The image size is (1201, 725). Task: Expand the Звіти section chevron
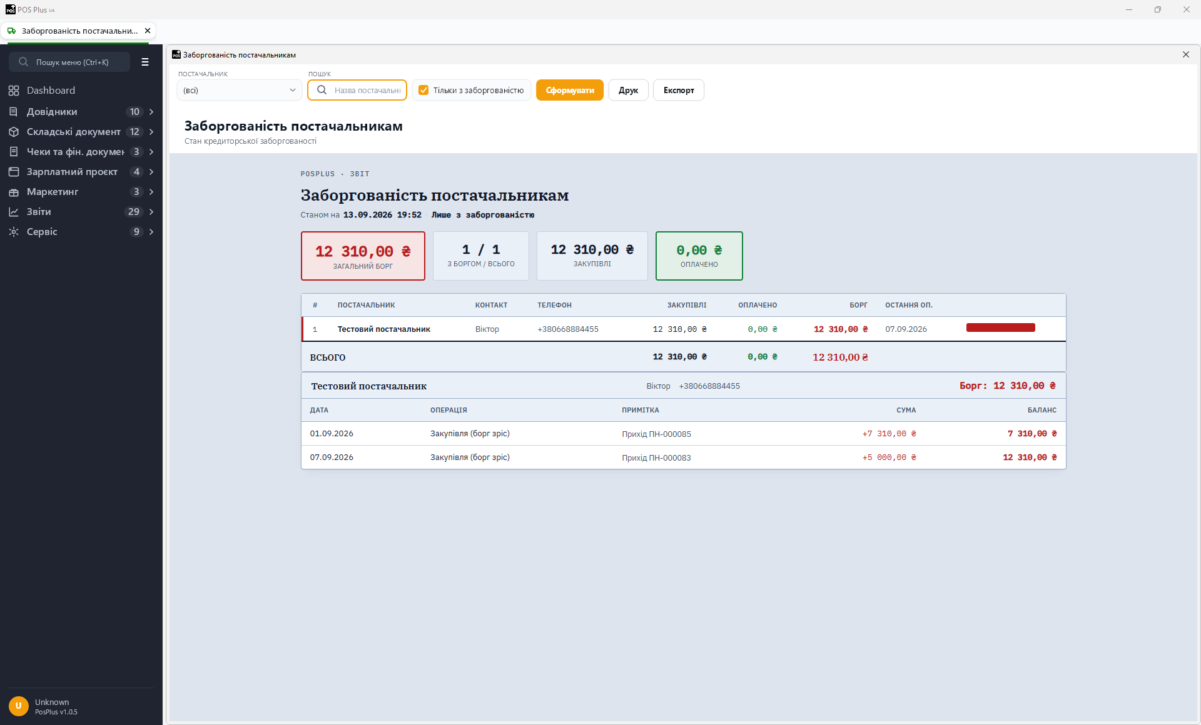[x=151, y=212]
